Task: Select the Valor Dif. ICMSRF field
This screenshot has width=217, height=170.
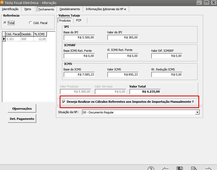Action: [x=167, y=56]
